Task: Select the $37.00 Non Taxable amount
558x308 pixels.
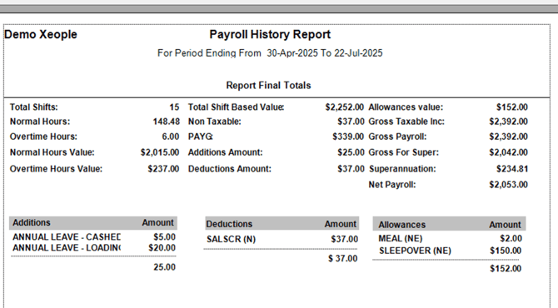Action: tap(351, 122)
